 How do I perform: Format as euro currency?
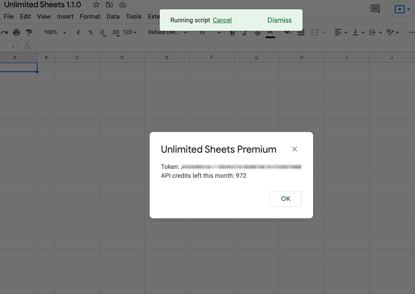[78, 32]
